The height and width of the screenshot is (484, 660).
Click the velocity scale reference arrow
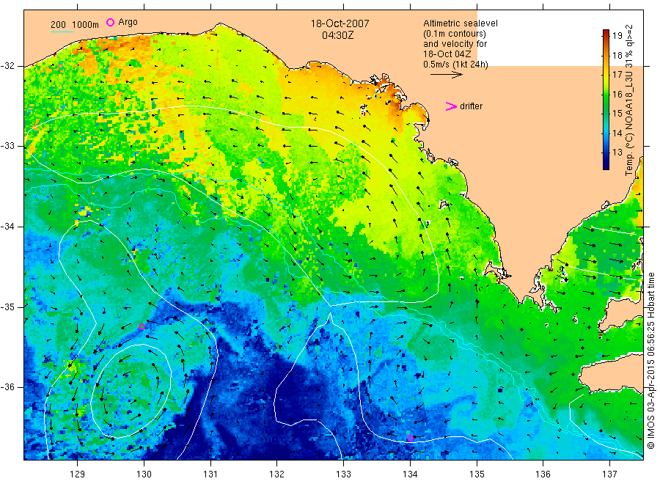click(446, 75)
